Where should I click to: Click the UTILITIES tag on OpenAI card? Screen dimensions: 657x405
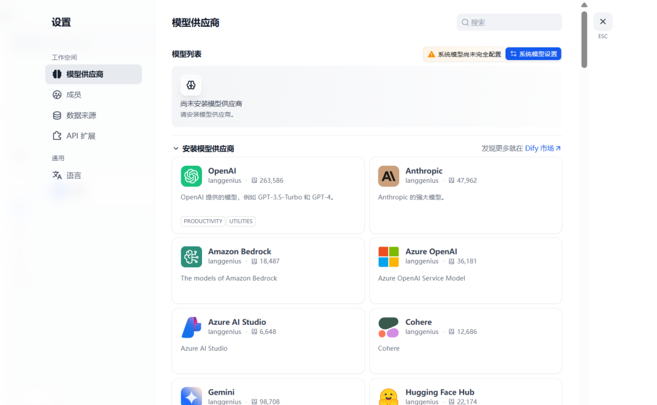click(241, 221)
